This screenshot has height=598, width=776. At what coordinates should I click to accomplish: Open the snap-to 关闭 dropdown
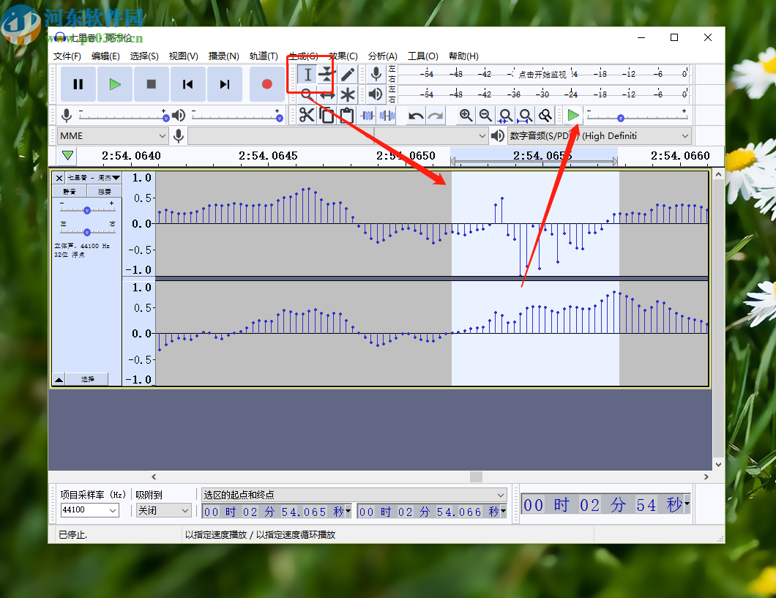coord(163,510)
